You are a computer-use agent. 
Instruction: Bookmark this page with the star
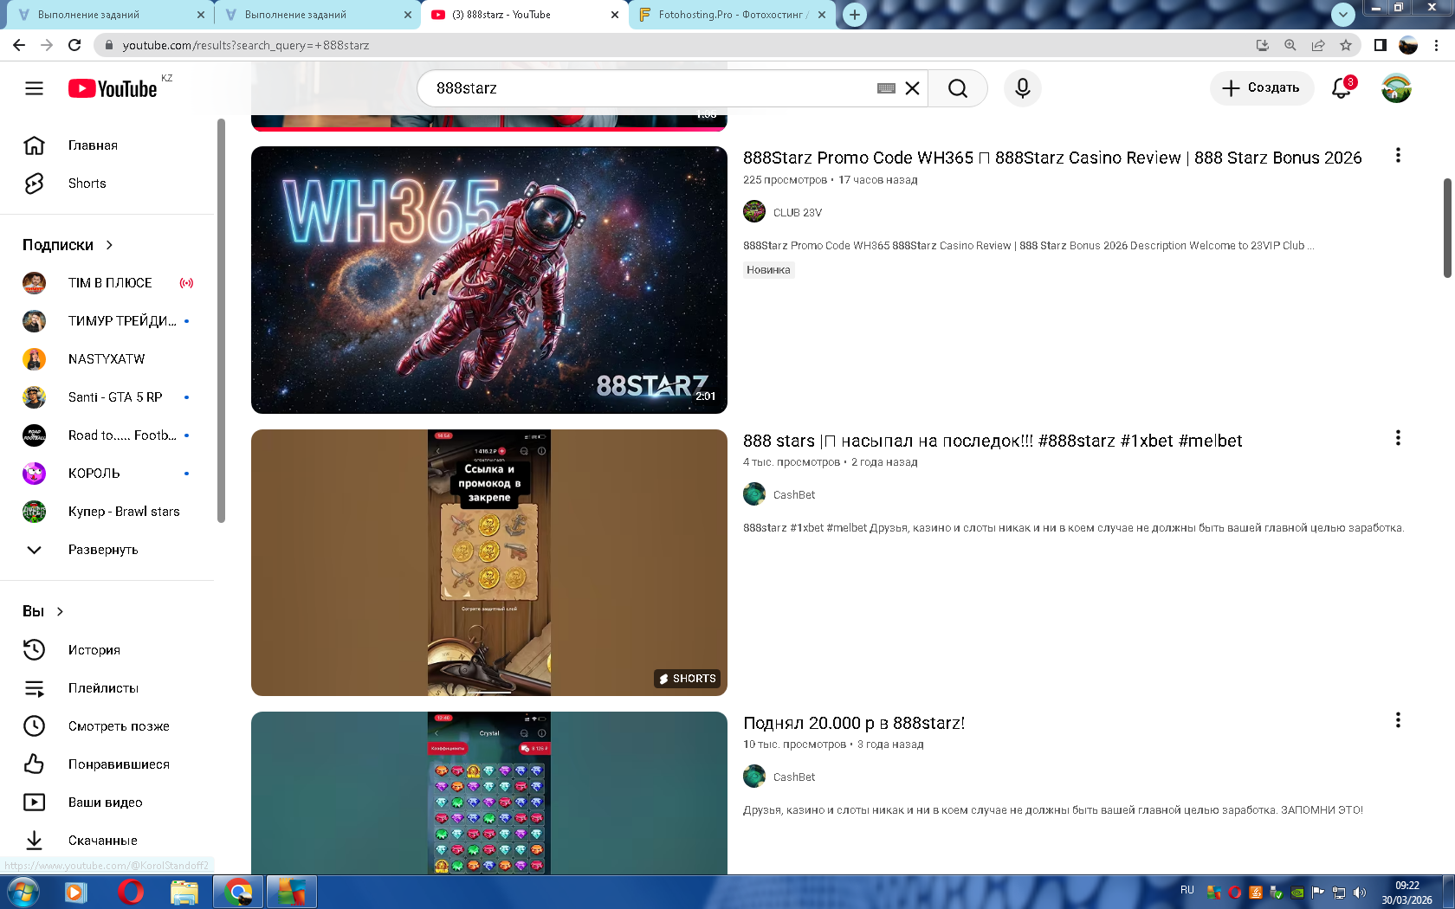[x=1345, y=45]
